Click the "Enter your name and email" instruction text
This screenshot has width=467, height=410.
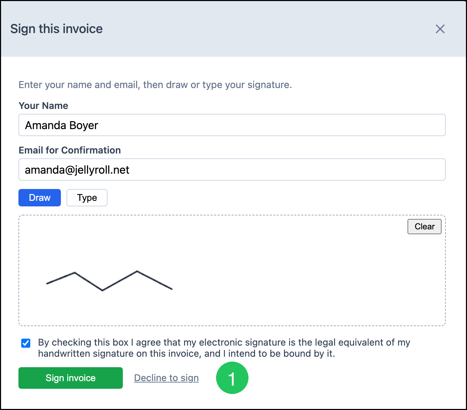click(x=155, y=85)
